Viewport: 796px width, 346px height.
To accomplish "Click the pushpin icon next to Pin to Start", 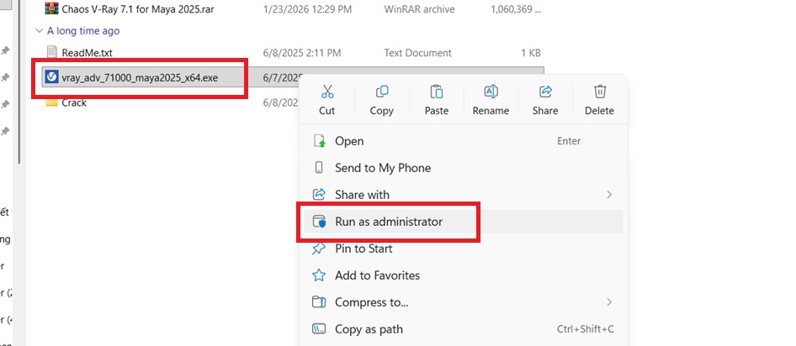I will [319, 249].
